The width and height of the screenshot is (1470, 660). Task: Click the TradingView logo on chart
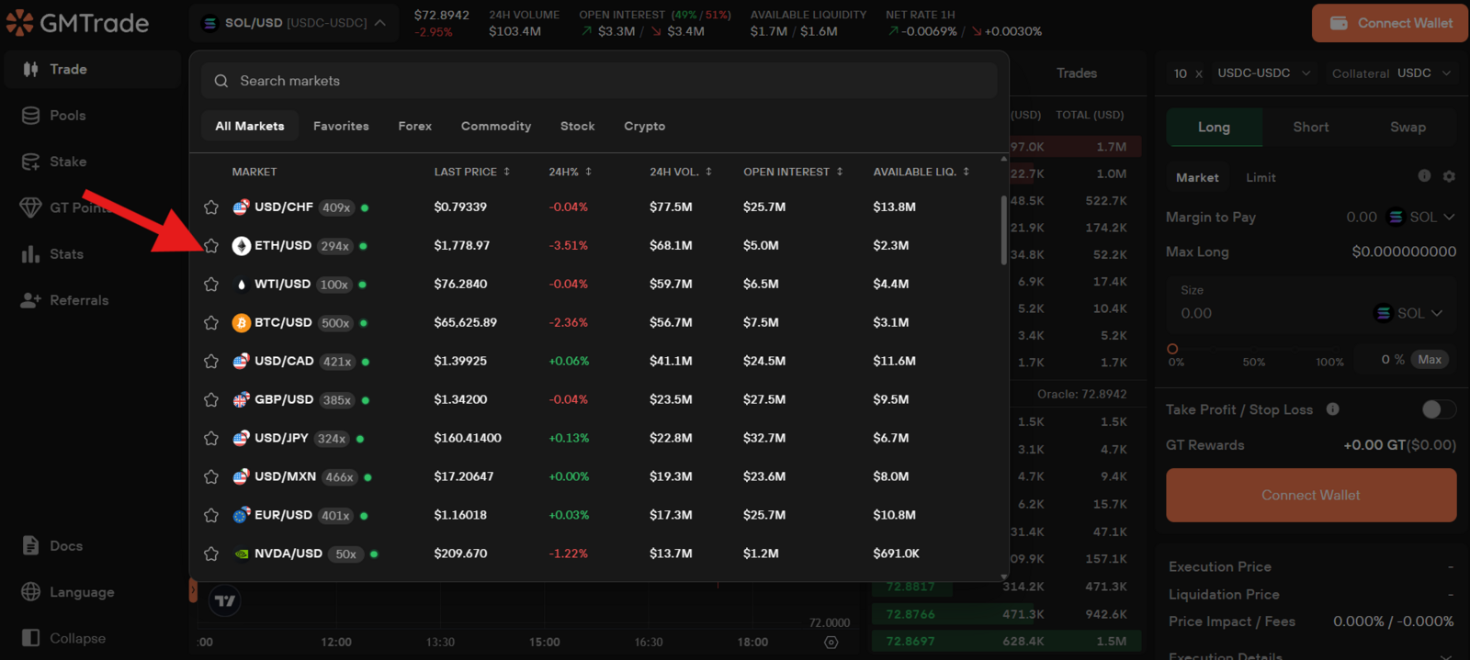(x=225, y=601)
